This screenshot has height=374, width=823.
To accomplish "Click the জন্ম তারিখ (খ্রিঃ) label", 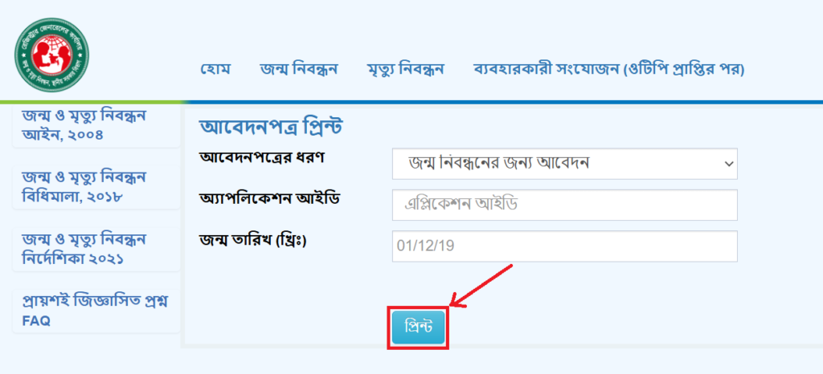I will pos(252,239).
